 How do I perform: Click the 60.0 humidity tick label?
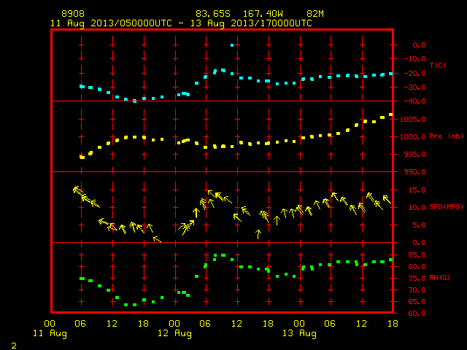[417, 314]
